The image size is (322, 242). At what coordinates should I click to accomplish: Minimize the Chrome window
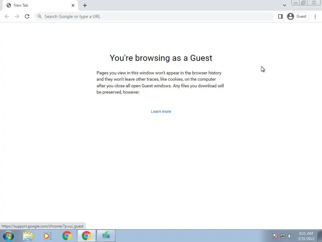296,3
